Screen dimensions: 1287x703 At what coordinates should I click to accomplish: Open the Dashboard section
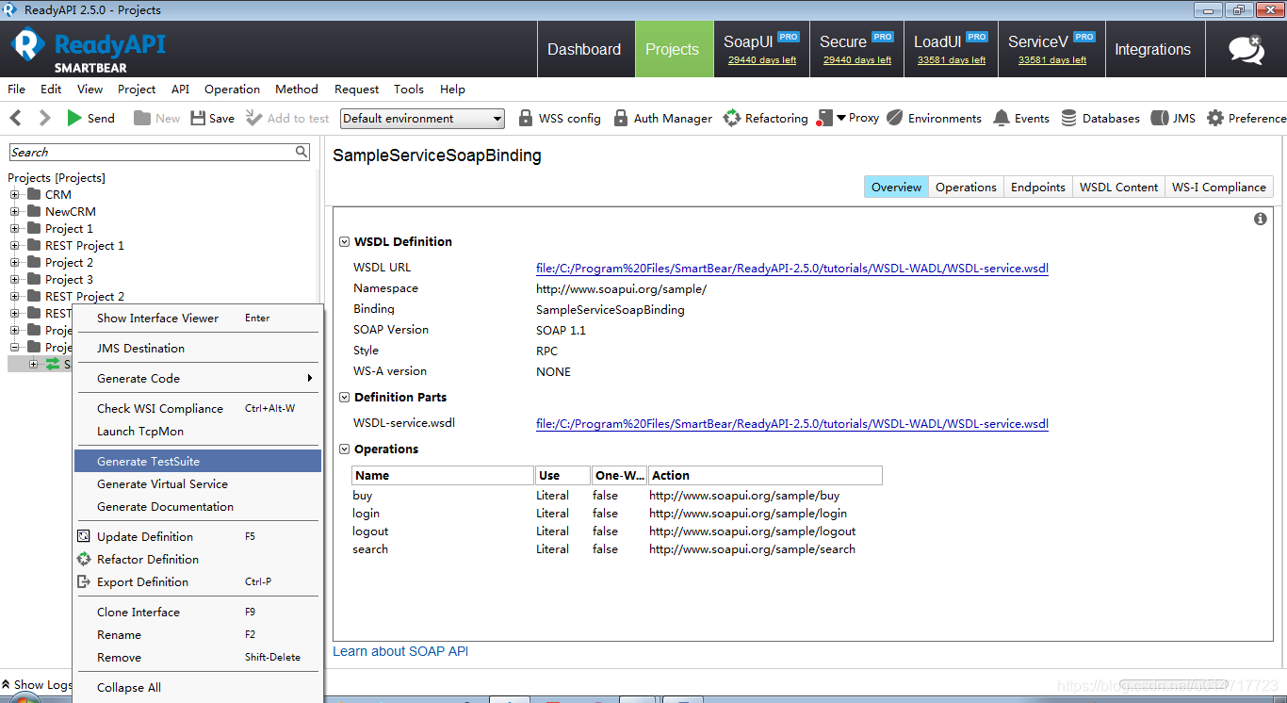(x=584, y=49)
